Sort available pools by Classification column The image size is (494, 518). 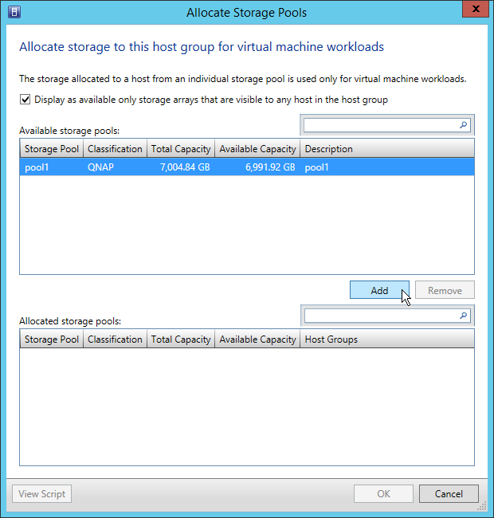tap(115, 149)
